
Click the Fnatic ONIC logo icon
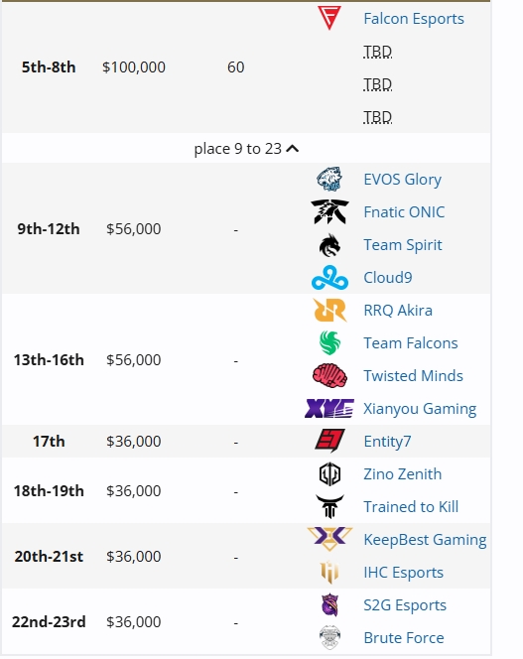click(329, 211)
